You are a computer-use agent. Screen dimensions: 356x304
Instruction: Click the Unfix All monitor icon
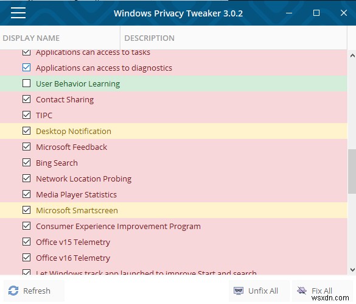coord(239,291)
